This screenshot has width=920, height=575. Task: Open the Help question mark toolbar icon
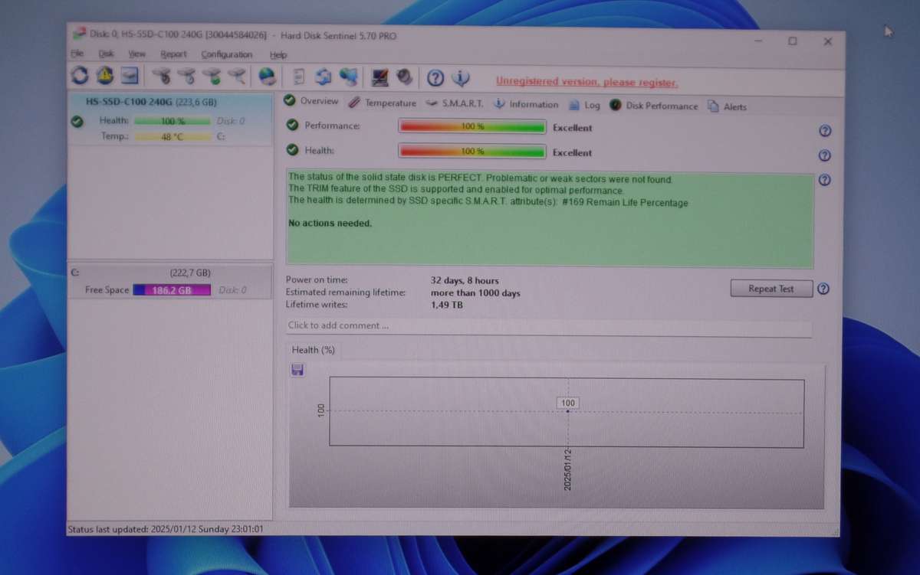pyautogui.click(x=435, y=77)
